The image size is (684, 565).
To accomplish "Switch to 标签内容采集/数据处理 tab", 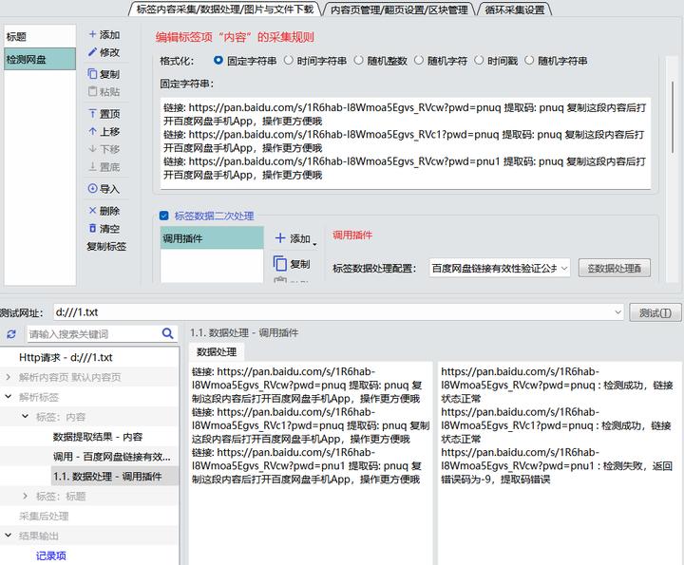I will click(x=225, y=9).
